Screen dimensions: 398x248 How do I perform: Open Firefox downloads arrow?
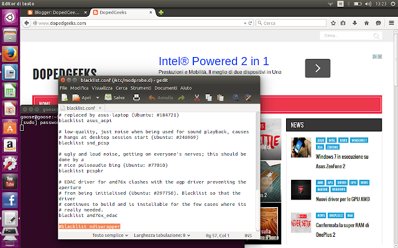354,23
